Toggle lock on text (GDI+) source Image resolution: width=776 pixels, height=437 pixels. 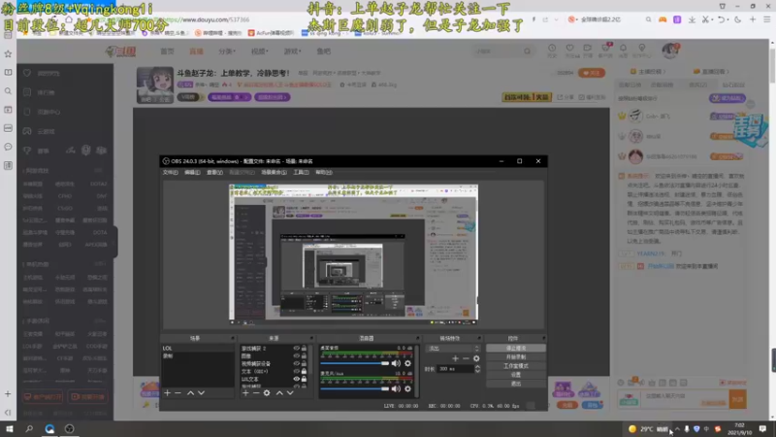point(304,371)
